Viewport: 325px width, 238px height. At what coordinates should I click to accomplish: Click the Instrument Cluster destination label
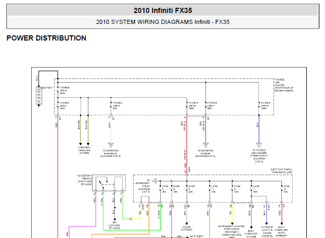[x=231, y=232]
